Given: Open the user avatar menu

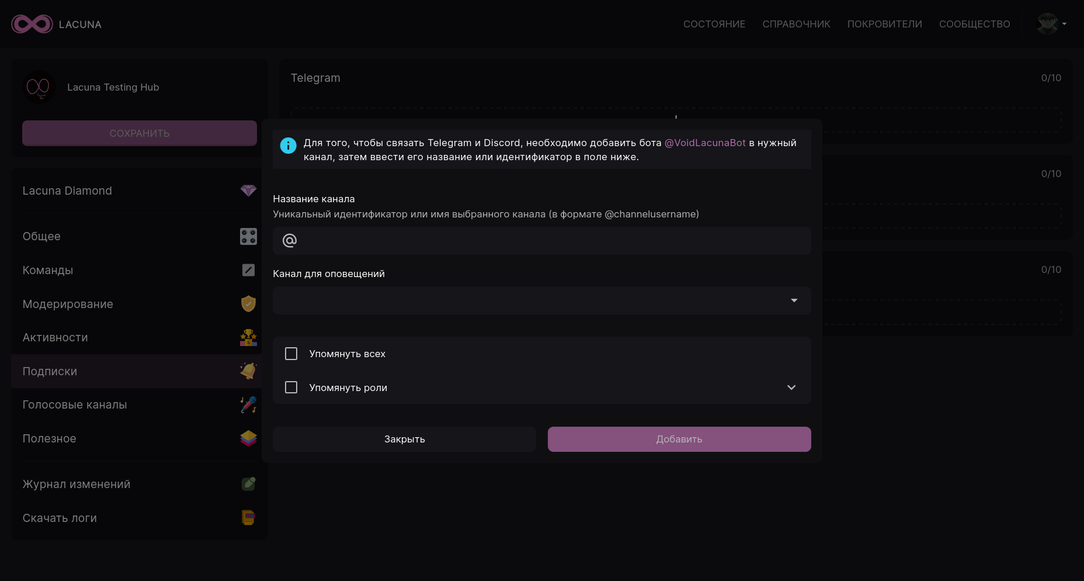Looking at the screenshot, I should click(x=1051, y=24).
